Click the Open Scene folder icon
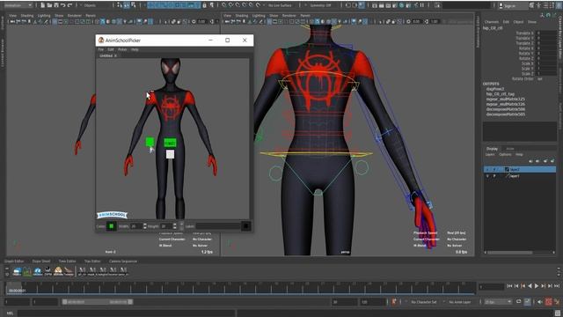This screenshot has width=563, height=317. pyautogui.click(x=49, y=5)
